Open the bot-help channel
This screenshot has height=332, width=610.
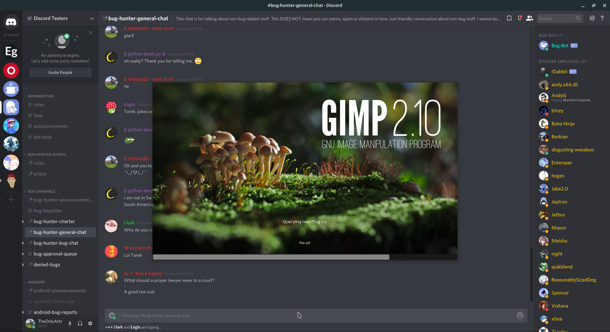click(x=60, y=137)
